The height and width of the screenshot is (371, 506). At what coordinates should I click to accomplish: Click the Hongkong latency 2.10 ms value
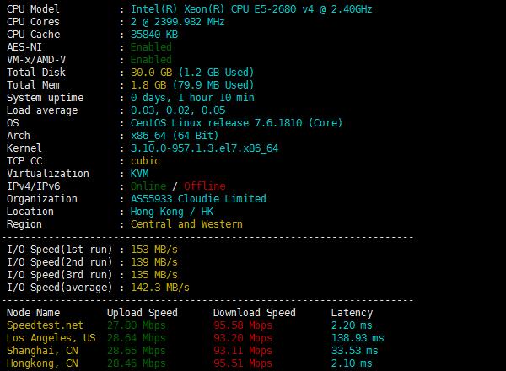(x=352, y=363)
